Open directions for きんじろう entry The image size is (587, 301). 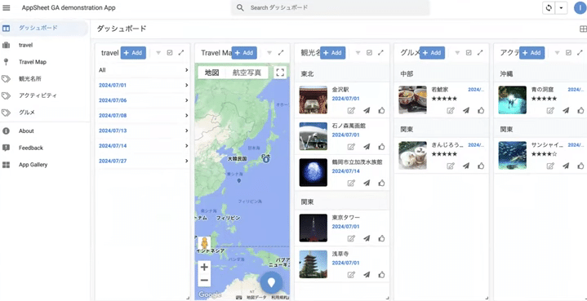click(466, 166)
